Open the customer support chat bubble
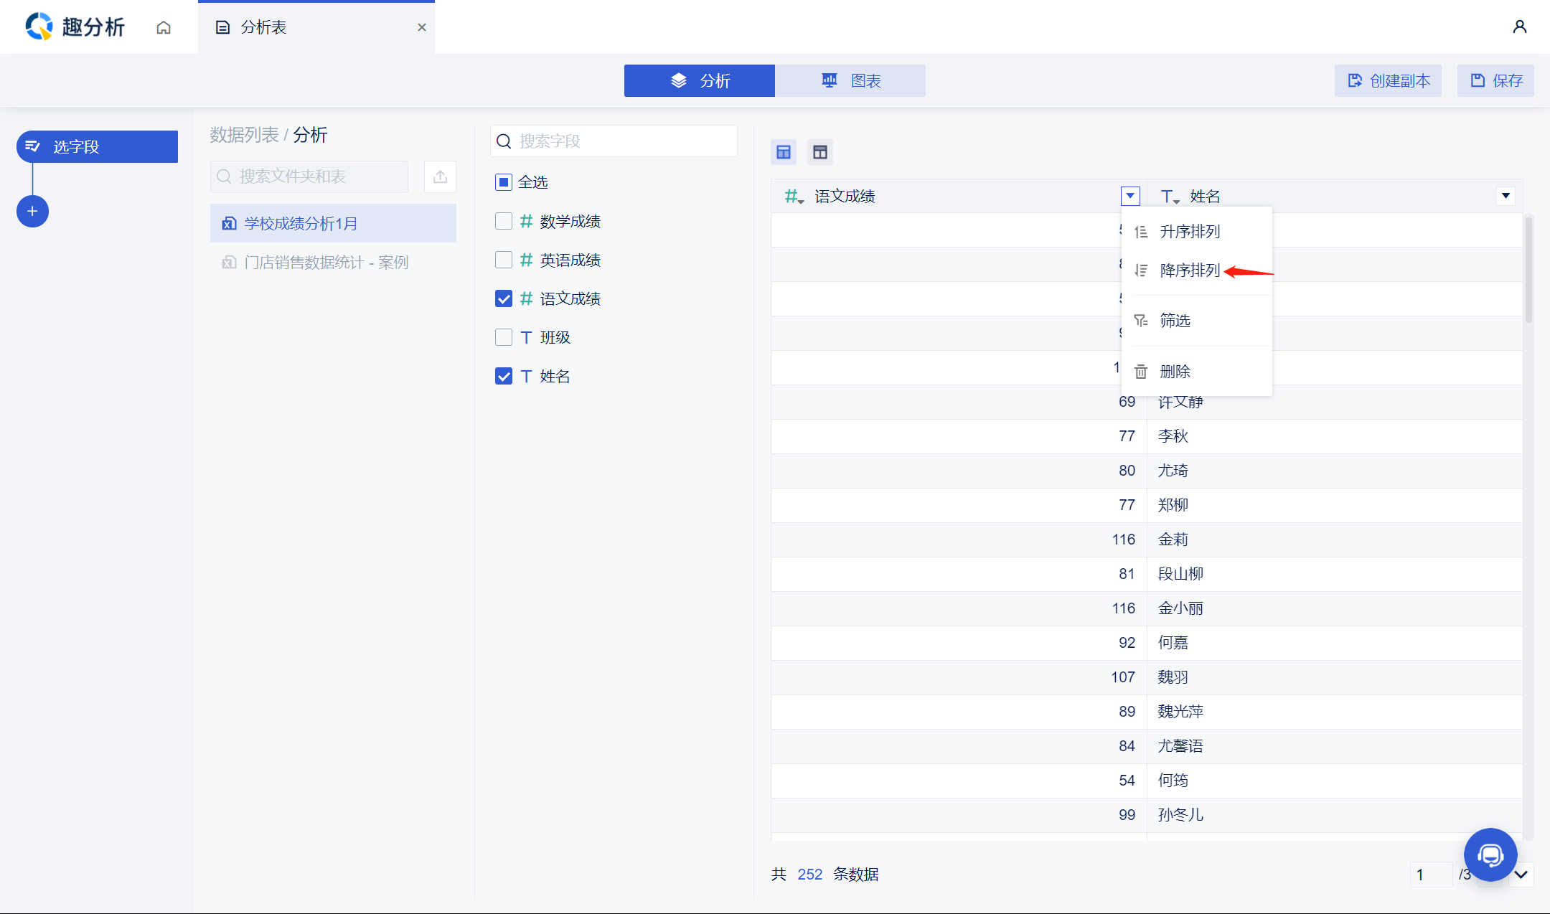 coord(1490,854)
